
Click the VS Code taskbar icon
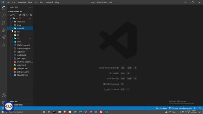coord(106,112)
